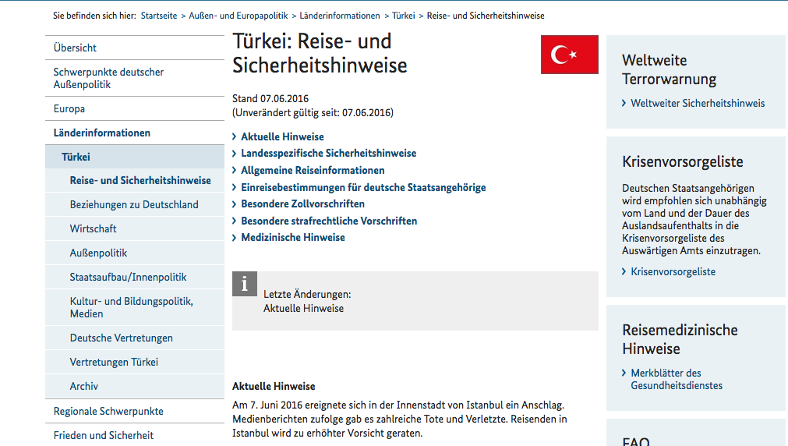Image resolution: width=788 pixels, height=446 pixels.
Task: Click the info icon beside Letzte Änderungen
Action: [x=245, y=284]
